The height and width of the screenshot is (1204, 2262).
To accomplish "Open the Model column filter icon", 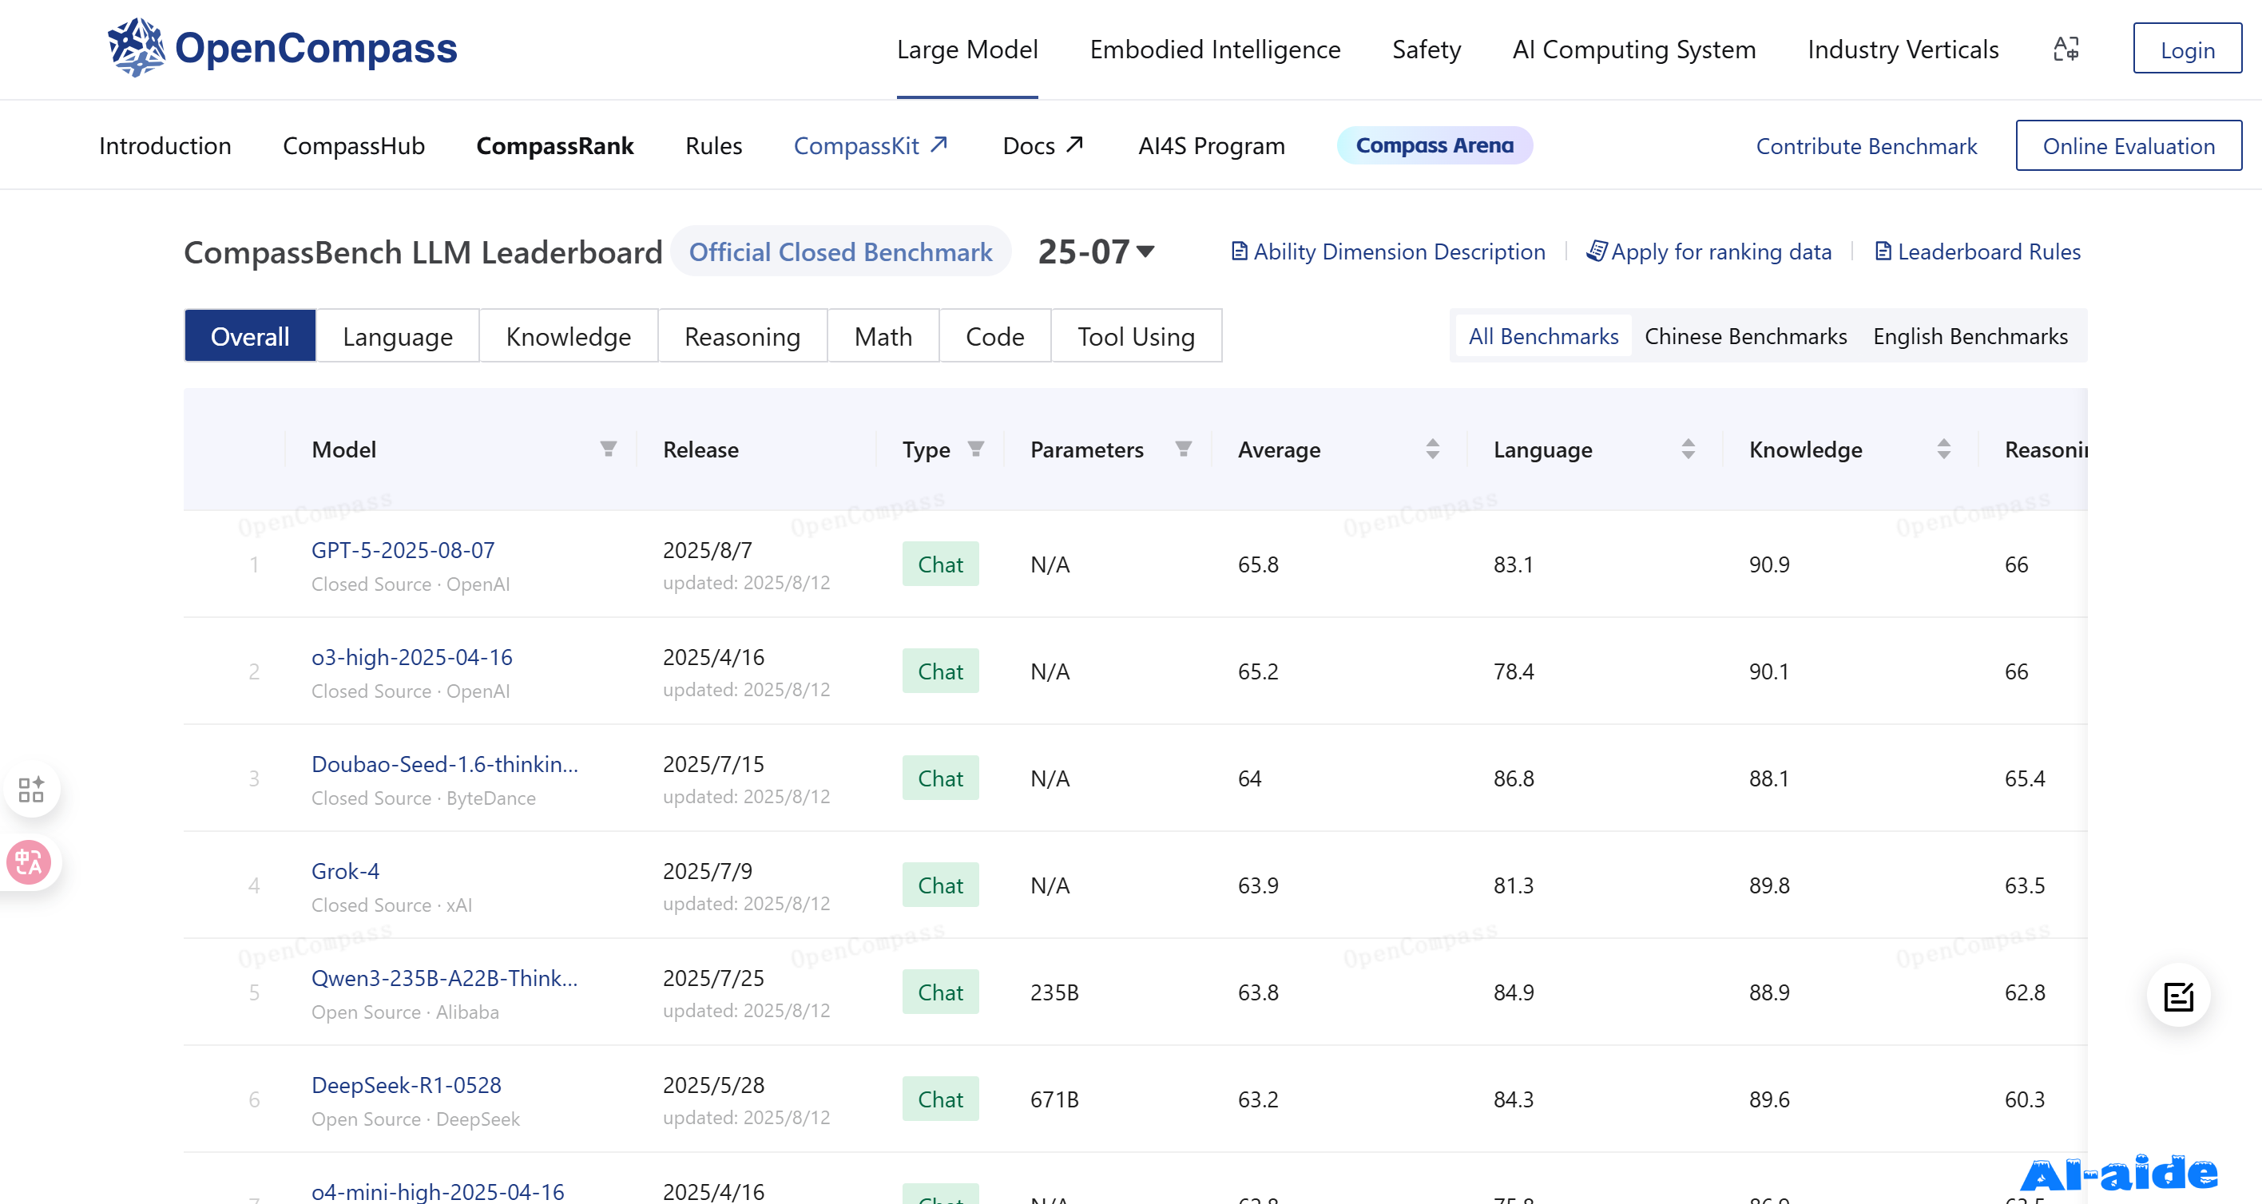I will [x=608, y=450].
